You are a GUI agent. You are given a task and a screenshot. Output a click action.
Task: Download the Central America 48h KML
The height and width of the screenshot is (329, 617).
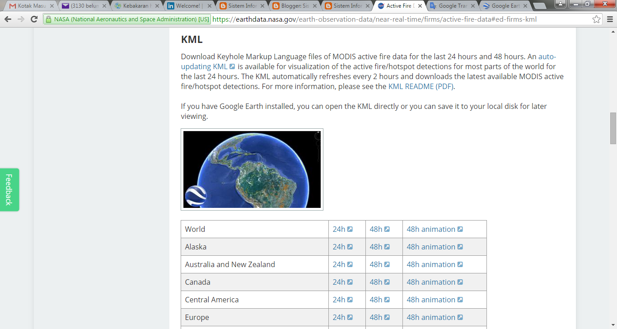[379, 300]
